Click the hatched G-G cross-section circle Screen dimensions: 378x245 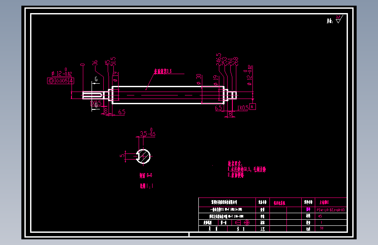(x=143, y=156)
